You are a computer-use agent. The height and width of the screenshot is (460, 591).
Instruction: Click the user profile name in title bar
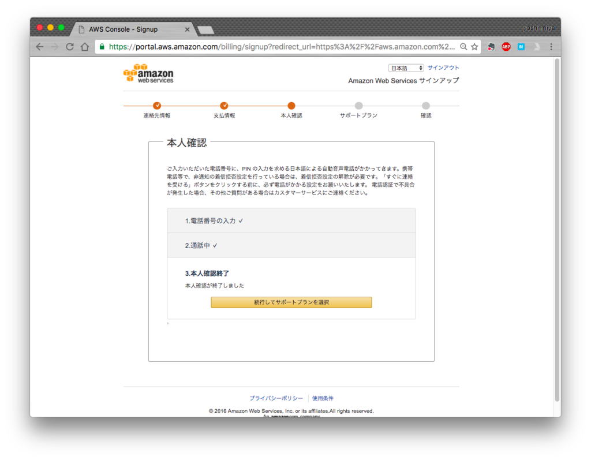click(x=539, y=28)
